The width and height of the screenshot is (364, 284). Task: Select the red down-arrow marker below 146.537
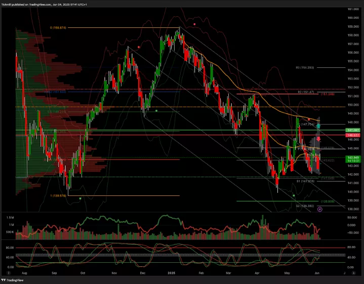(318, 139)
